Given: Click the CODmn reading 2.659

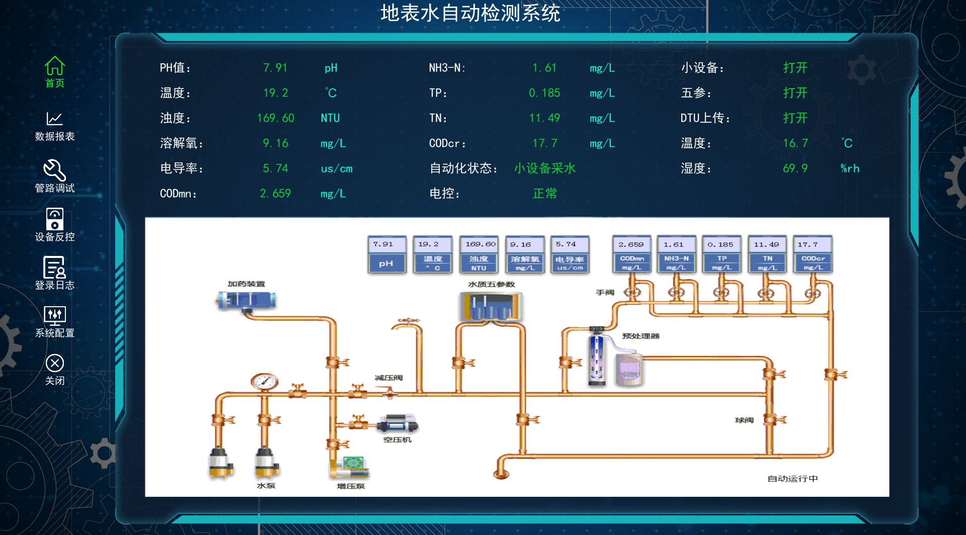Looking at the screenshot, I should click(x=275, y=194).
